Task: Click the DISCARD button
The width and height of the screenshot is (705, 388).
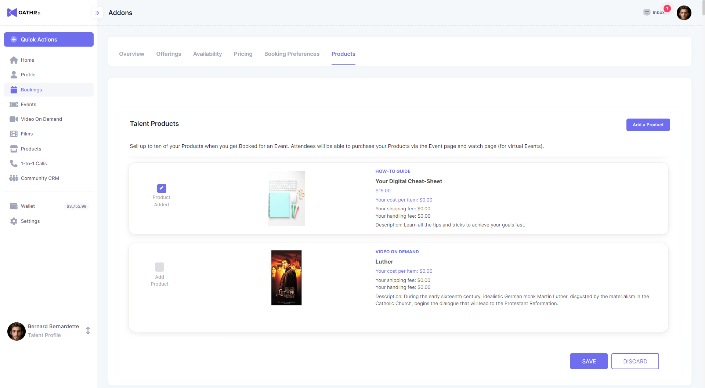Action: click(635, 362)
